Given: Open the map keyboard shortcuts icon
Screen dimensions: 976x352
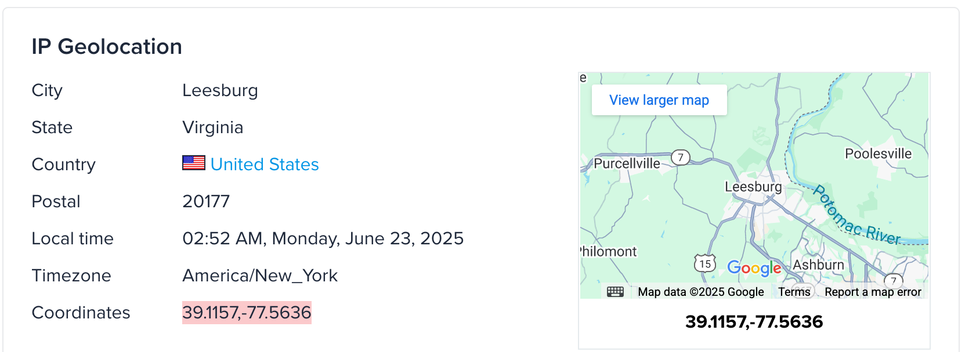Looking at the screenshot, I should coord(615,291).
